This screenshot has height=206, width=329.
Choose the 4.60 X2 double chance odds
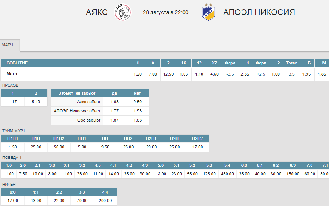pos(214,74)
